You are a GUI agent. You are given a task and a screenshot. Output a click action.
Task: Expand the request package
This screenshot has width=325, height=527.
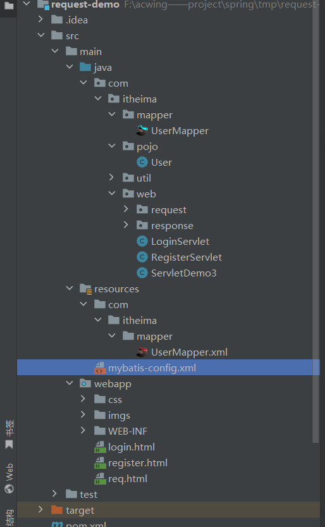pos(126,209)
